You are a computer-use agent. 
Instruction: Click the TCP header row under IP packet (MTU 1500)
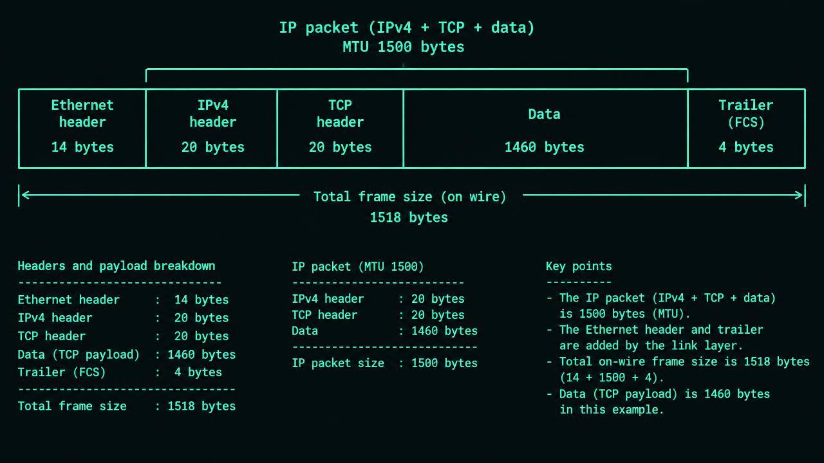pos(379,315)
